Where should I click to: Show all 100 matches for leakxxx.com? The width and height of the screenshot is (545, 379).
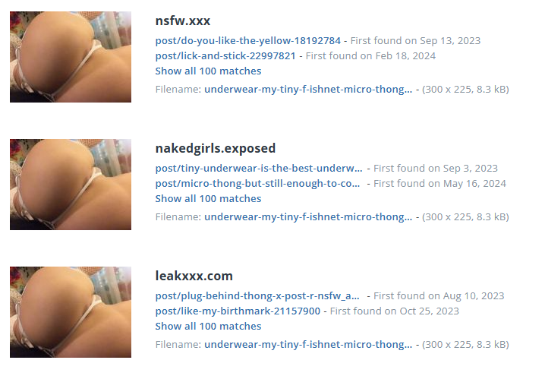[x=208, y=326]
